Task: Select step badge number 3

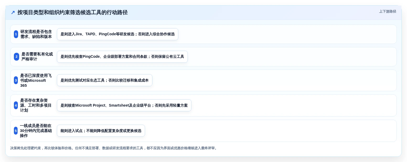Action: pyautogui.click(x=16, y=80)
